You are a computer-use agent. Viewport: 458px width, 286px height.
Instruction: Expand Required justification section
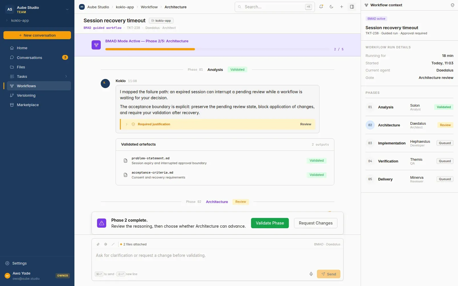(127, 124)
